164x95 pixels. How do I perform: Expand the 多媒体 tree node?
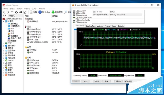4,53
